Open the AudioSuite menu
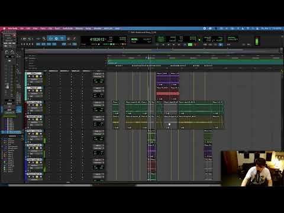Image resolution: width=284 pixels, height=213 pixels. tap(68, 28)
